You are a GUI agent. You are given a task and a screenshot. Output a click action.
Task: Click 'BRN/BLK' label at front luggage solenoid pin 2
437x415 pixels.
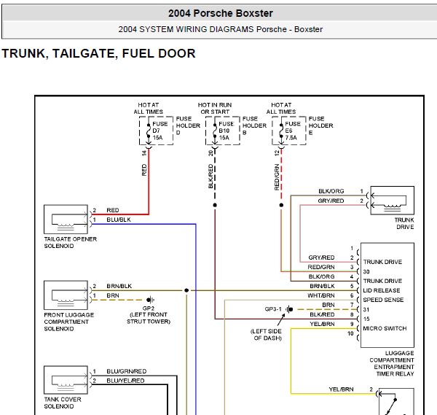click(119, 286)
